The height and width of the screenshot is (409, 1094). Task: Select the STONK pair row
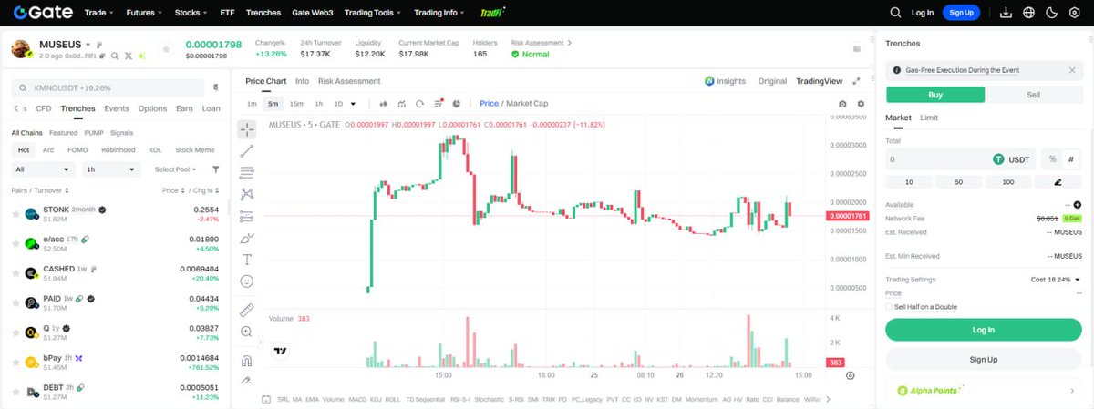[x=116, y=214]
